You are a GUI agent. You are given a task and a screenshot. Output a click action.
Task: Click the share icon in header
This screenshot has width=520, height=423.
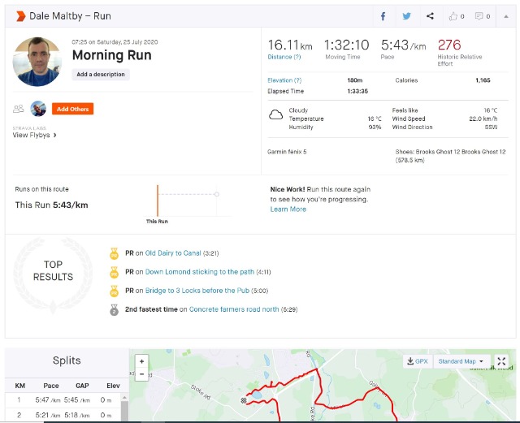pyautogui.click(x=430, y=16)
